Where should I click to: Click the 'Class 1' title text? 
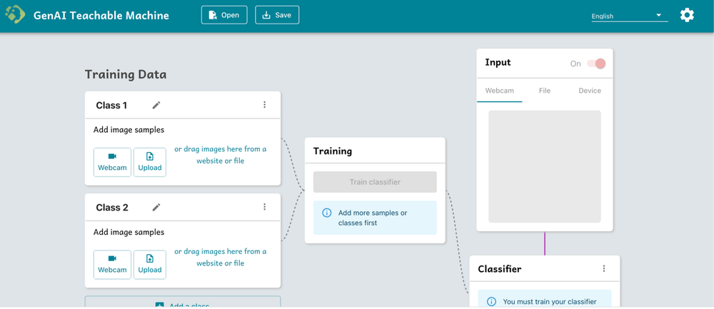tap(111, 106)
